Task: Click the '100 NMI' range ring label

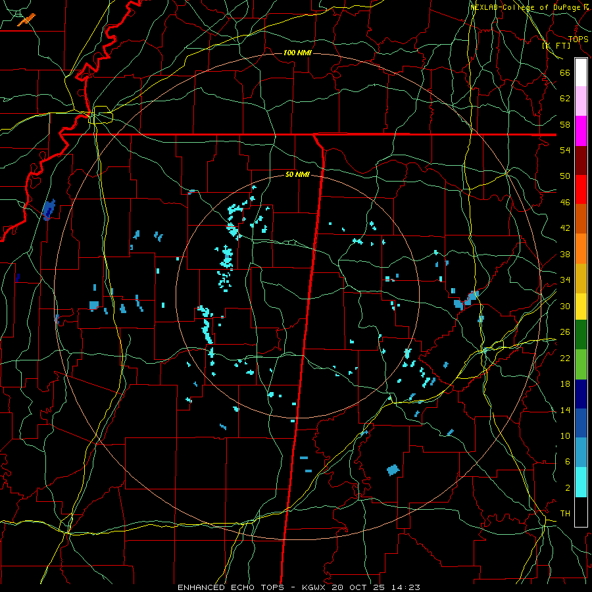Action: (x=297, y=53)
